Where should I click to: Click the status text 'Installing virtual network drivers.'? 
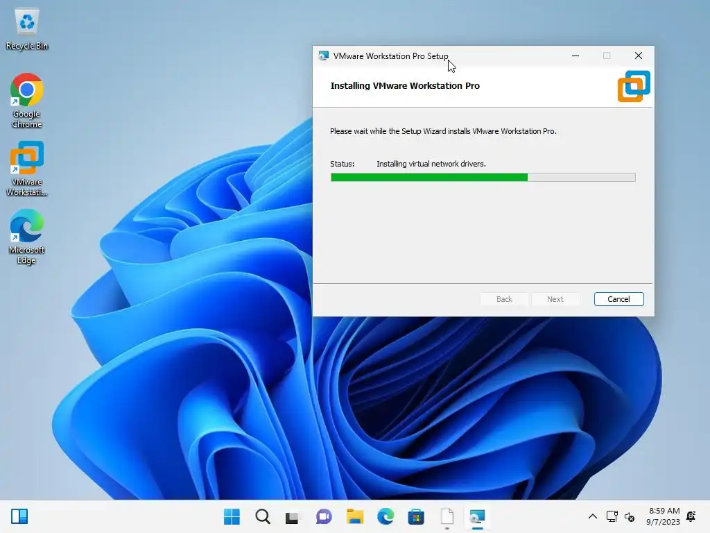[x=431, y=164]
